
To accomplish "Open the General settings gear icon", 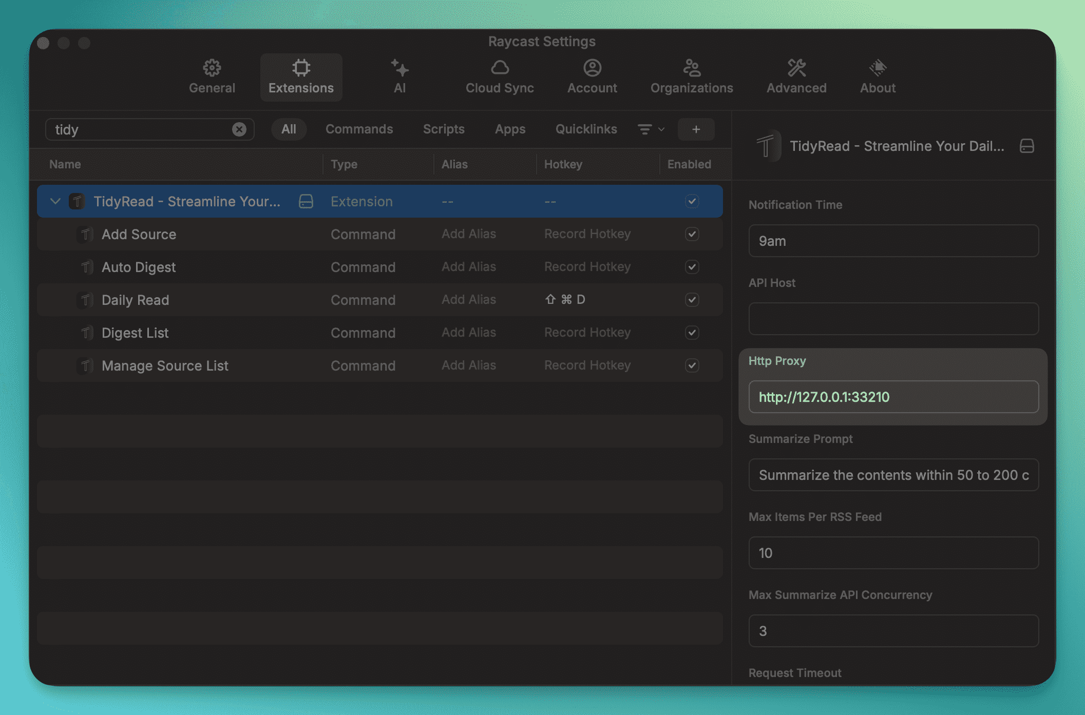I will pos(212,68).
